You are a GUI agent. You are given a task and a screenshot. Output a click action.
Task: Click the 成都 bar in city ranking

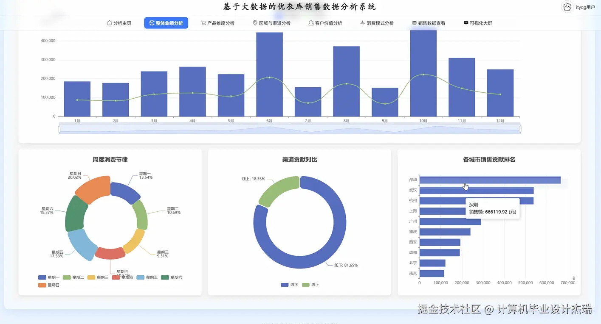(439, 252)
